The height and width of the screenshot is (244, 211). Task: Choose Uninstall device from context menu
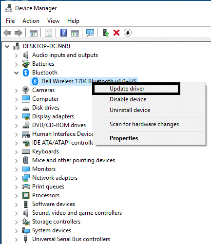[x=149, y=110]
